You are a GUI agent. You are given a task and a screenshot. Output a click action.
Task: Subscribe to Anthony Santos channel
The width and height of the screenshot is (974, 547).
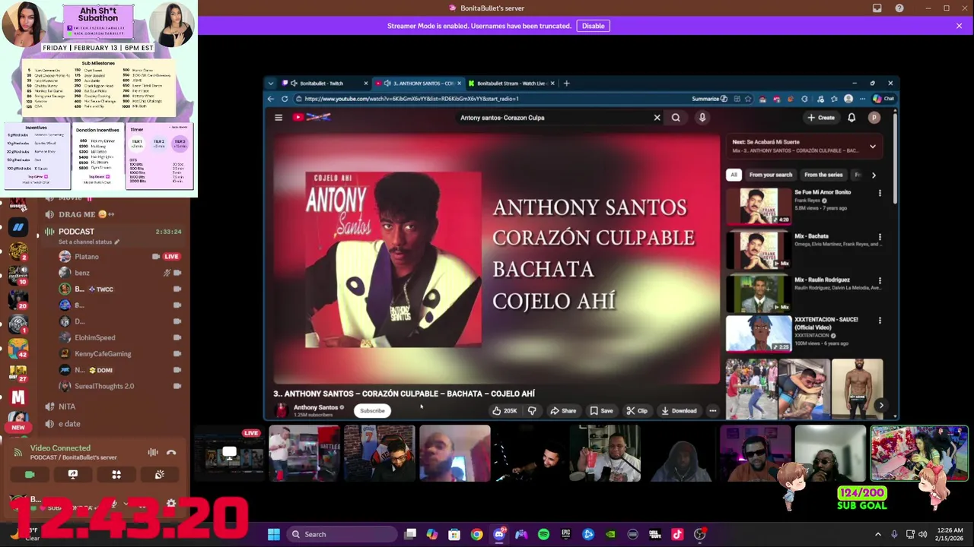[372, 411]
